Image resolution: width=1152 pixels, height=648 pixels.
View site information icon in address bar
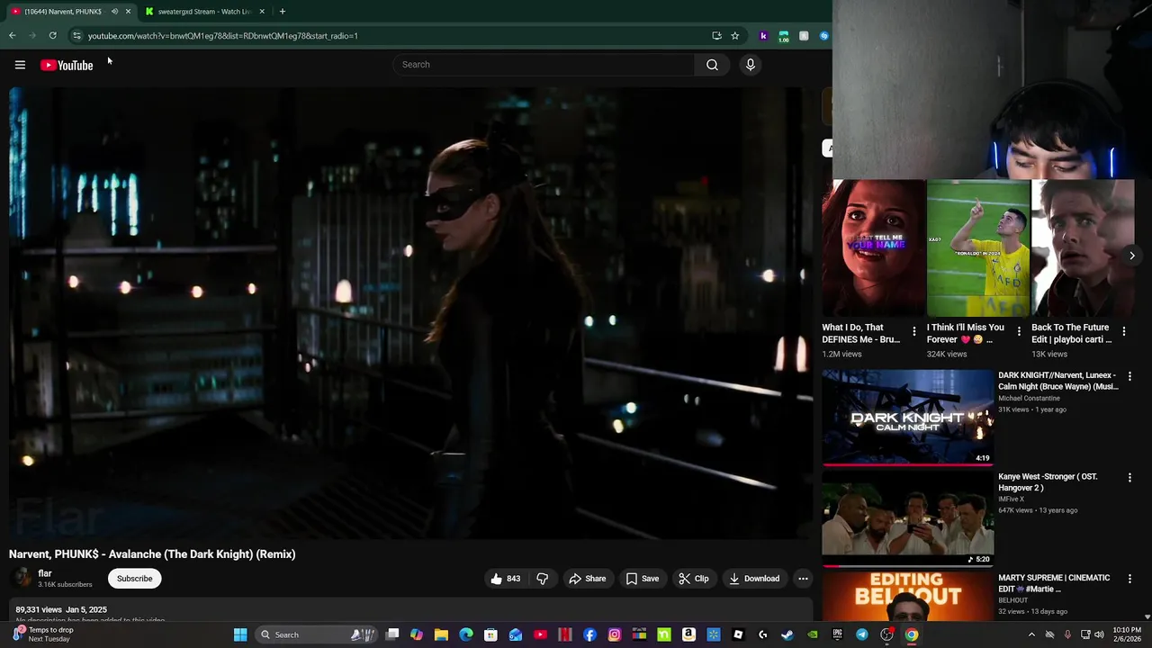click(x=76, y=36)
